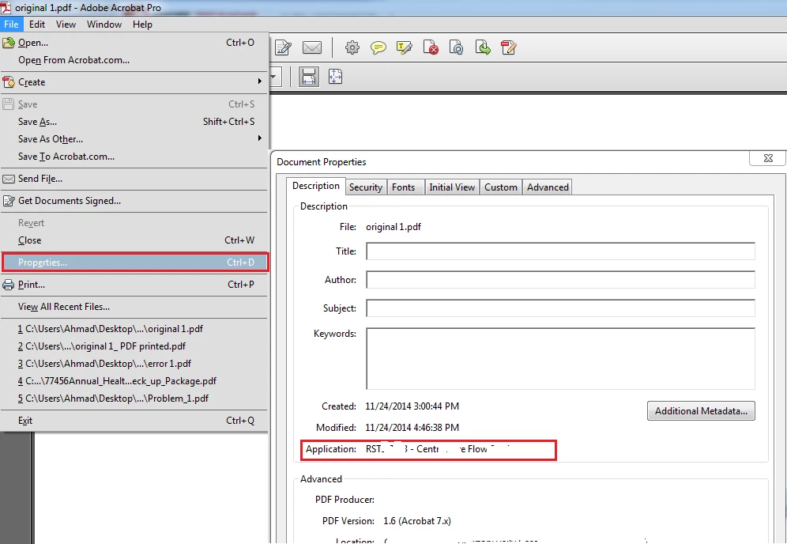Click the Edit PDF pencil icon

click(508, 47)
